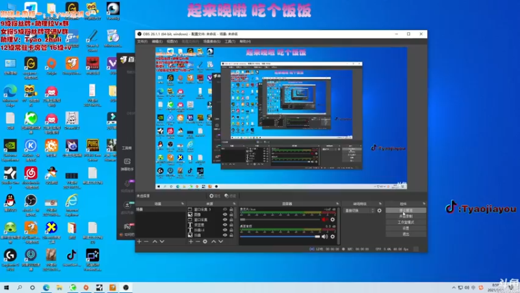This screenshot has width=520, height=293.
Task: Open the Studio One desktop shortcut
Action: pos(10,178)
